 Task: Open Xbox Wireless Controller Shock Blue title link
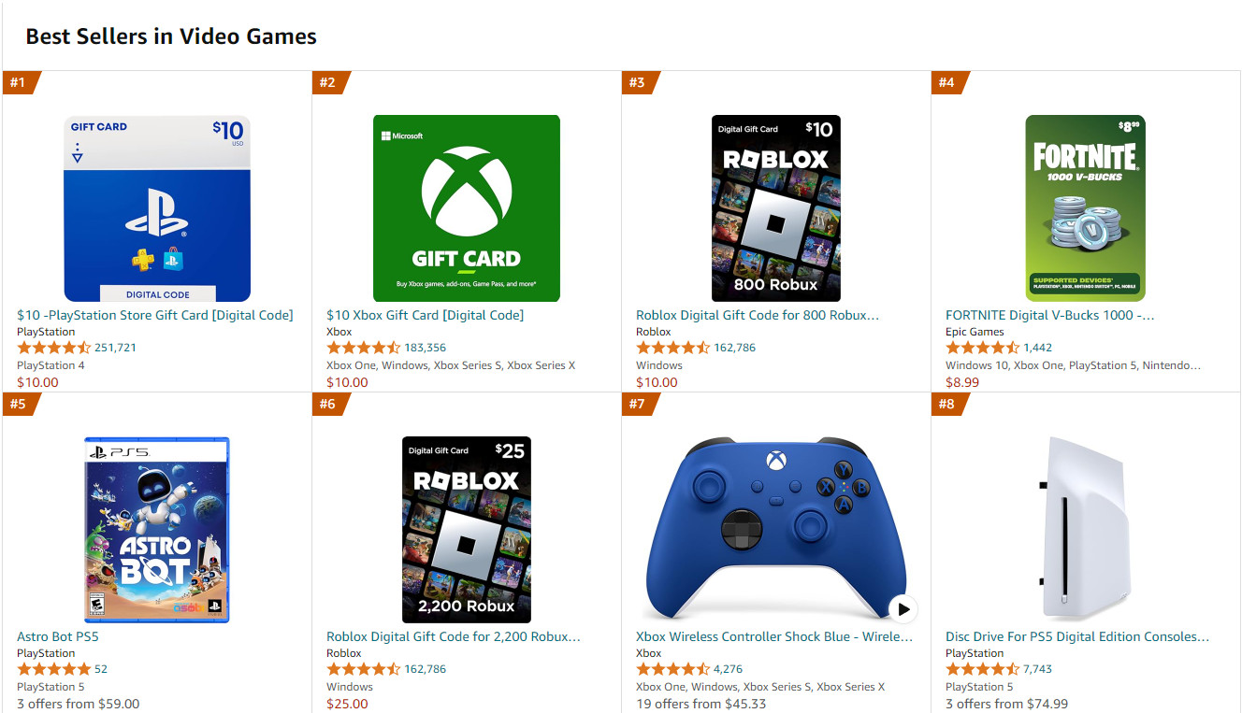tap(773, 636)
